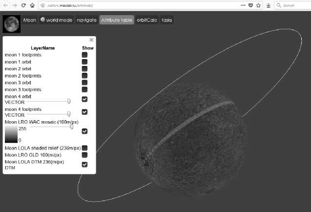Click 'Moon LOLA shaded relief (236m/px)' label
Viewport: 311px width, 212px height.
42,148
